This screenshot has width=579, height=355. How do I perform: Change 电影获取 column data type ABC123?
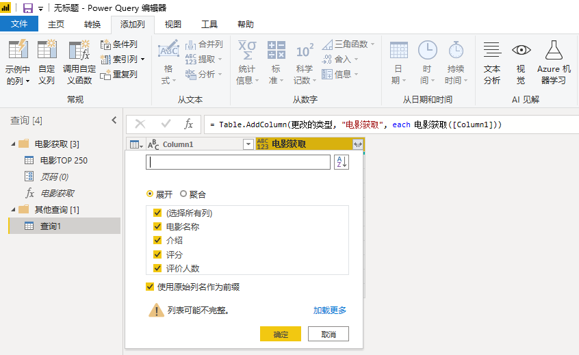point(263,144)
